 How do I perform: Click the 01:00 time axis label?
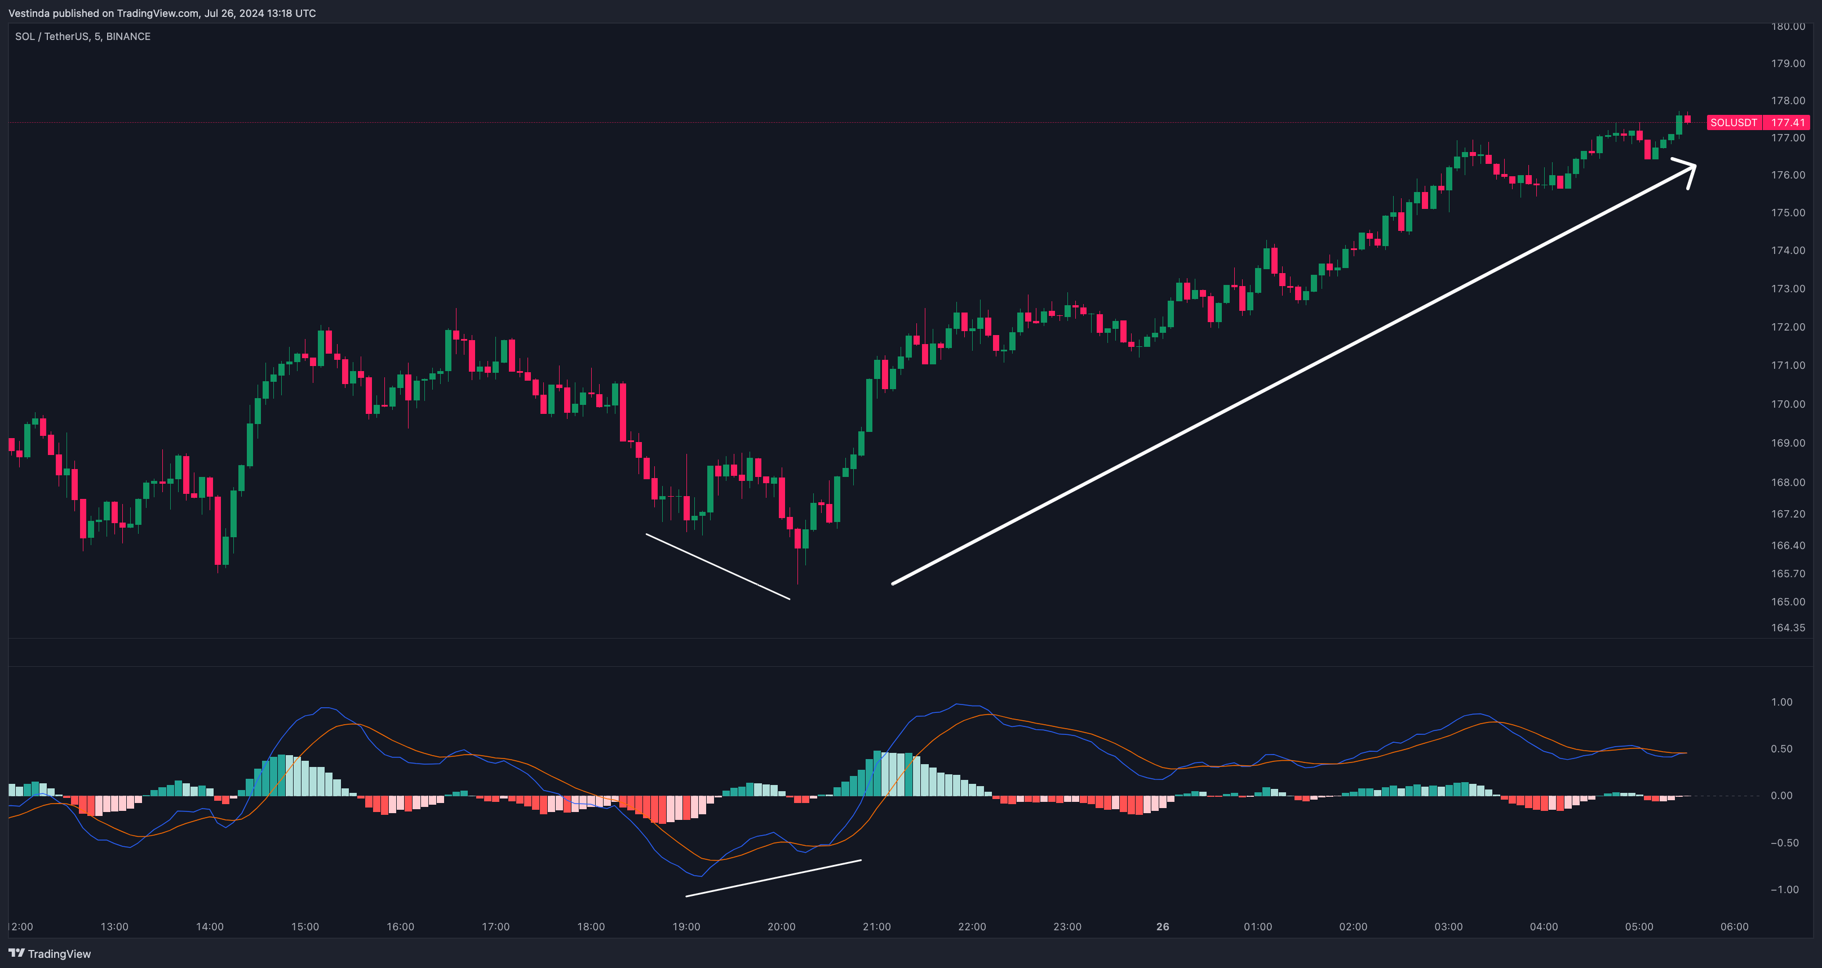pyautogui.click(x=1257, y=926)
